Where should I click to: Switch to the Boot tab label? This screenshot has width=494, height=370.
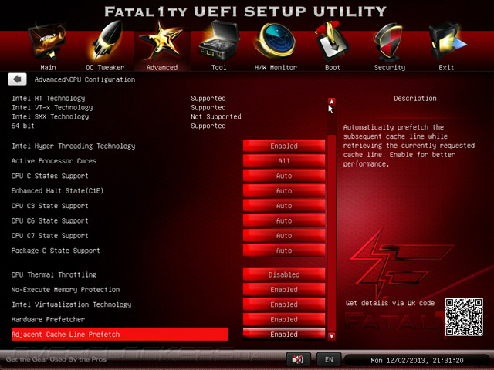[x=333, y=68]
